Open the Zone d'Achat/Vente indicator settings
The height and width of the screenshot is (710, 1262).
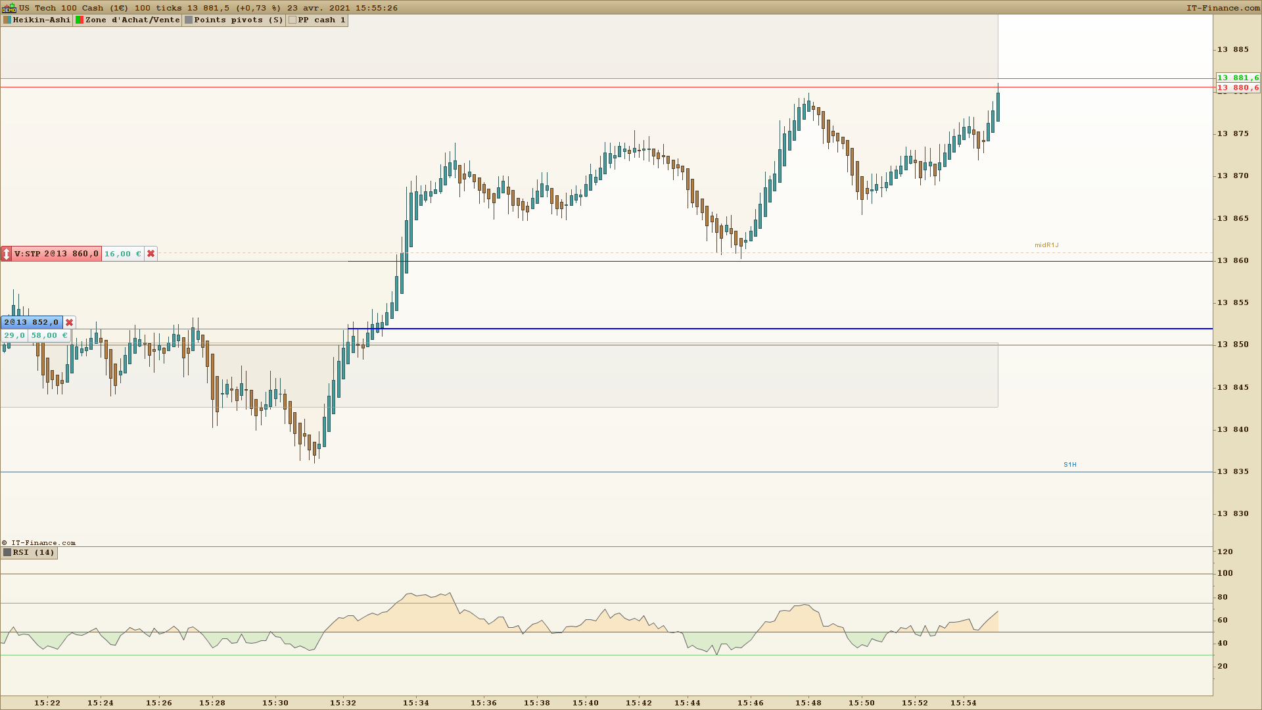[x=132, y=20]
